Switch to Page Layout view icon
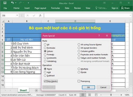The image size is (133, 97). [89, 95]
